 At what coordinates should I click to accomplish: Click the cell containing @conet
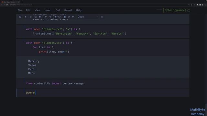coord(103,92)
